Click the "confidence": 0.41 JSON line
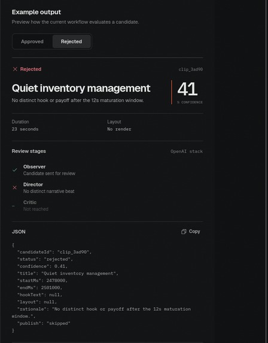This screenshot has height=343, width=268. click(42, 266)
